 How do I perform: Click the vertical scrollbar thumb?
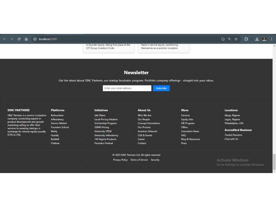coord(274,161)
